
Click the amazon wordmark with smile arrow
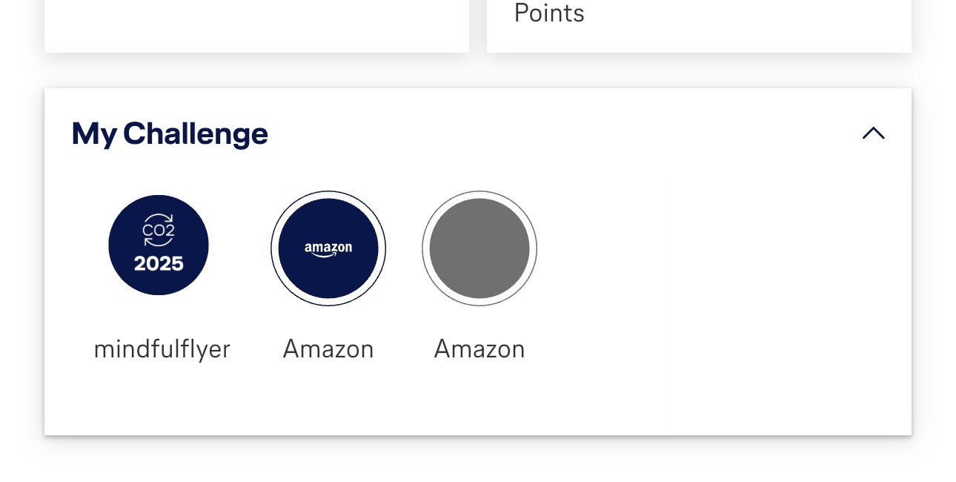pyautogui.click(x=328, y=249)
